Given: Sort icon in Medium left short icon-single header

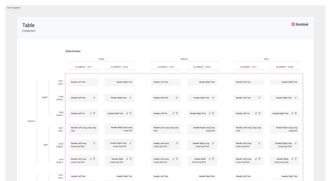Looking at the screenshot, I should click(177, 98).
